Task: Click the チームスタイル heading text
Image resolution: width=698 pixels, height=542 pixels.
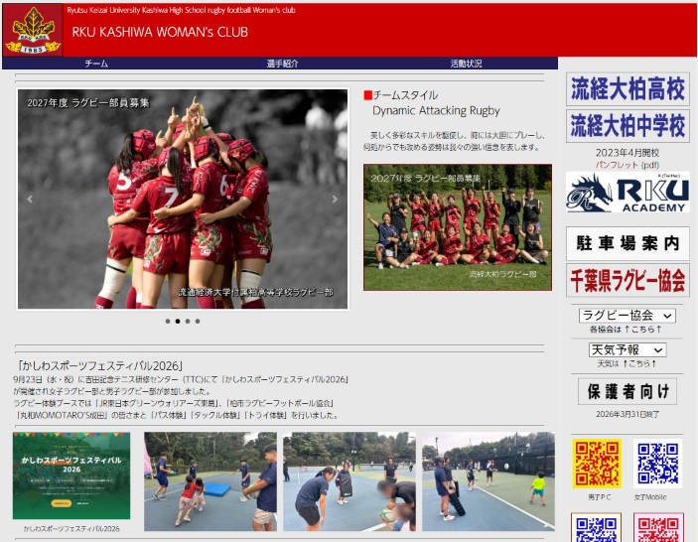Action: pos(405,95)
